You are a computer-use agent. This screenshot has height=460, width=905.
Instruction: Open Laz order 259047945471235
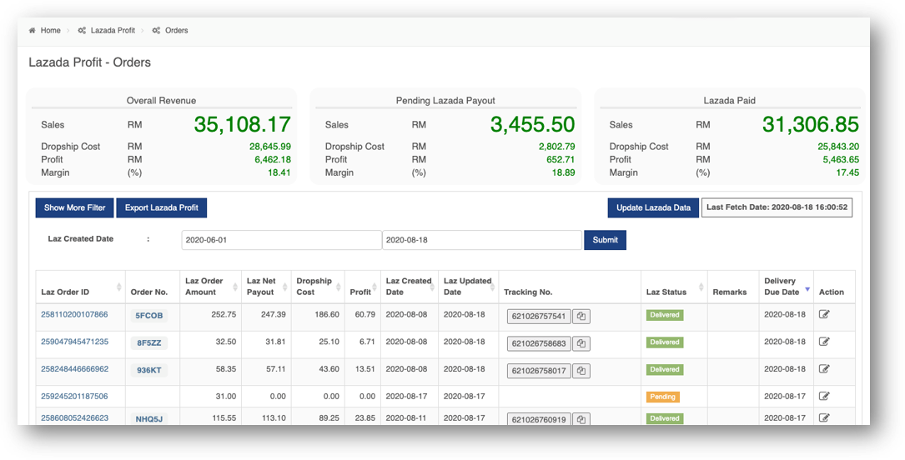(74, 342)
